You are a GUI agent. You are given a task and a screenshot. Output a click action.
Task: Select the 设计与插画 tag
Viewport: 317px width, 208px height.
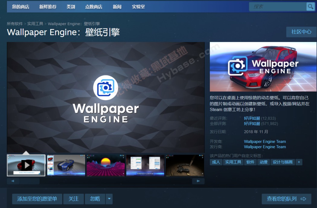pos(283,162)
